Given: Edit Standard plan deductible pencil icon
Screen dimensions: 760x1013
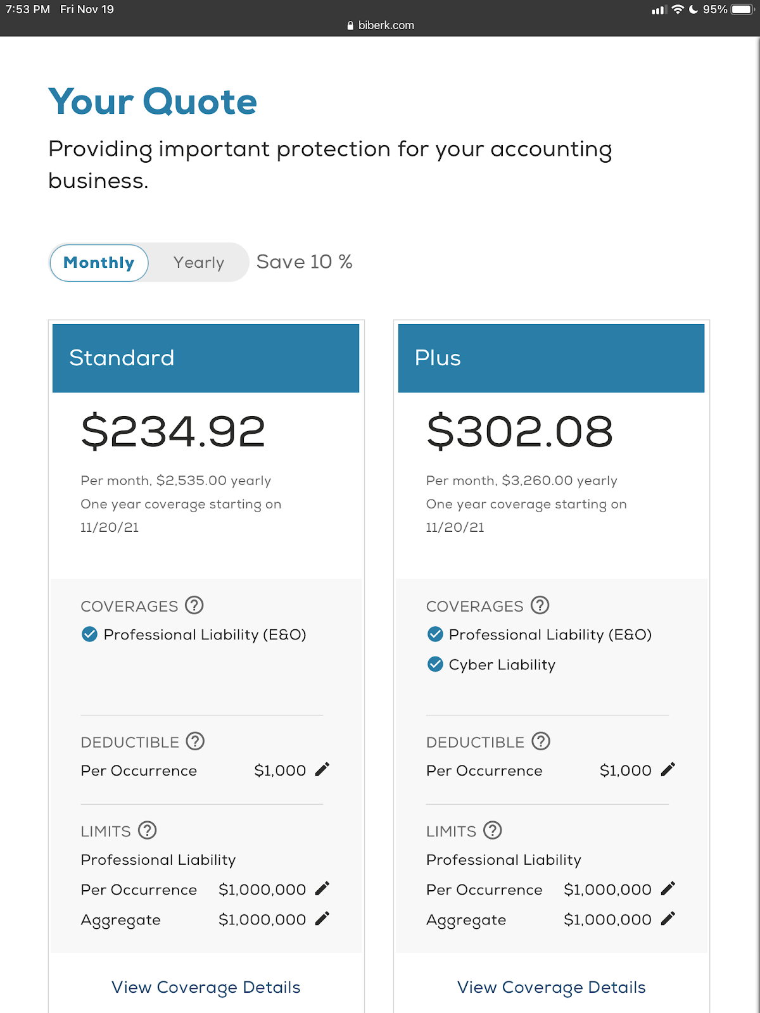Looking at the screenshot, I should [x=322, y=770].
